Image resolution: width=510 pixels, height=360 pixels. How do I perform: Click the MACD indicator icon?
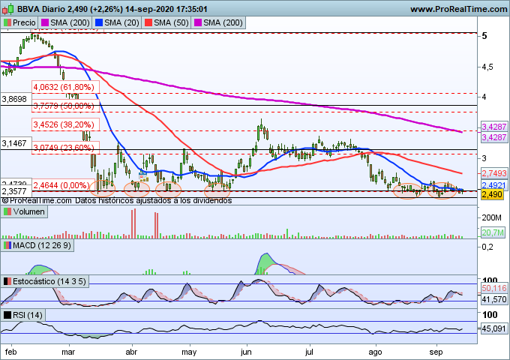(7, 245)
